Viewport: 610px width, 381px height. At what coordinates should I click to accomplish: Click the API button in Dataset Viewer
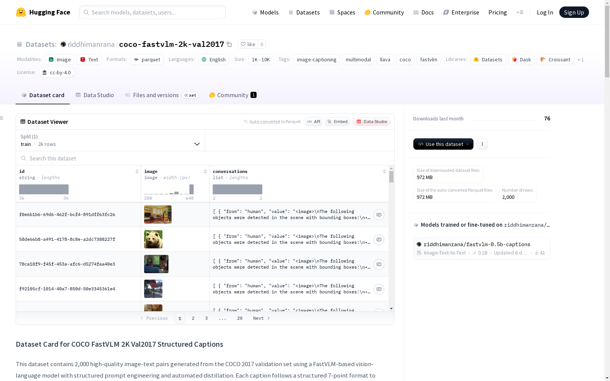(x=314, y=122)
